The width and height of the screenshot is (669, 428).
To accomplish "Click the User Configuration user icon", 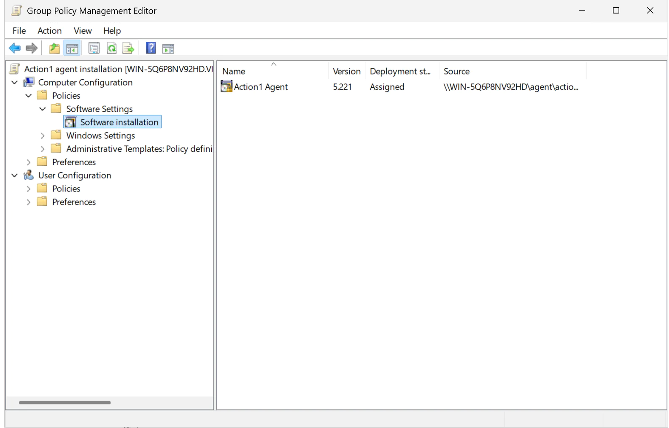I will click(29, 175).
